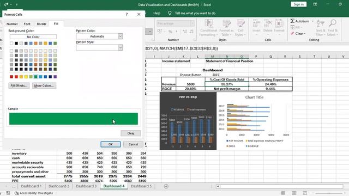Open Quick Access Toolbar customize arrow
Image resolution: width=349 pixels, height=196 pixels.
click(x=16, y=4)
